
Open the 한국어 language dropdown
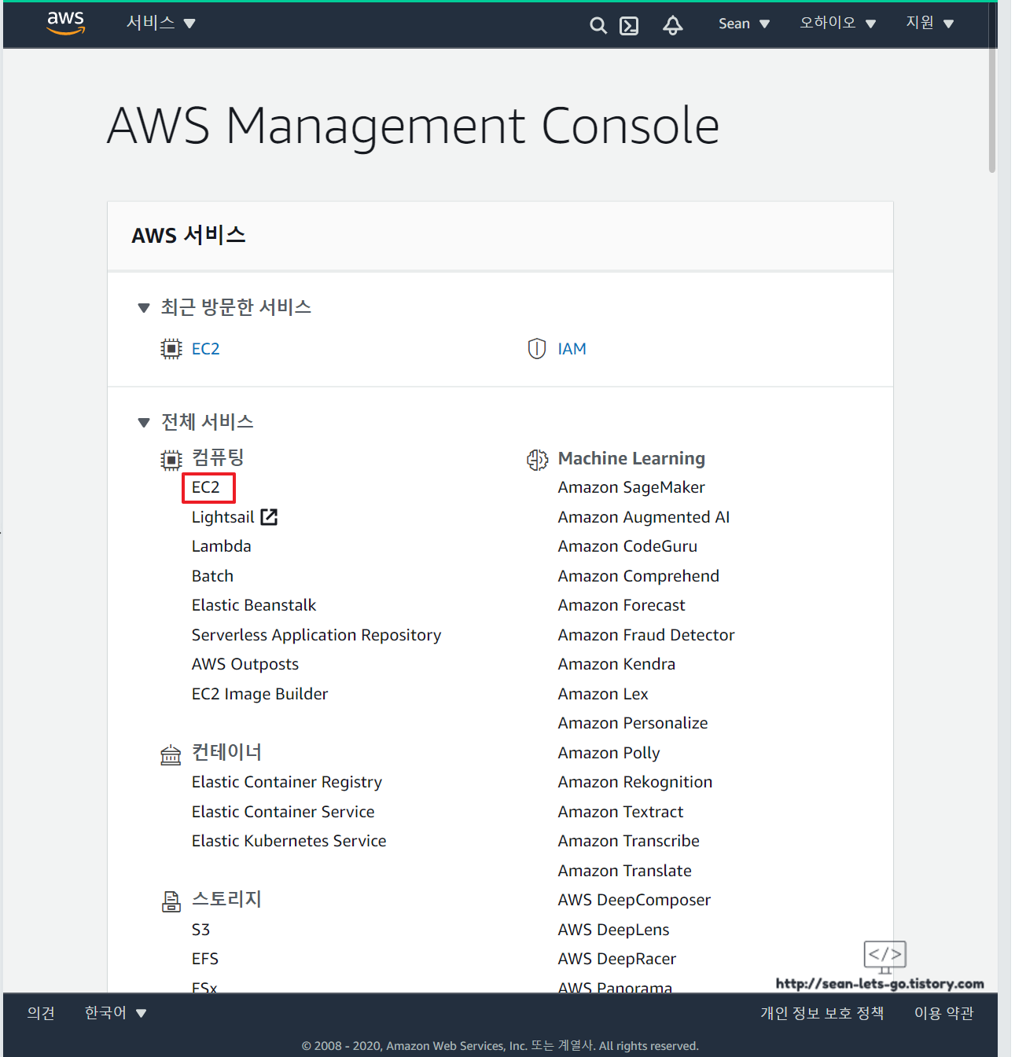click(x=116, y=1013)
